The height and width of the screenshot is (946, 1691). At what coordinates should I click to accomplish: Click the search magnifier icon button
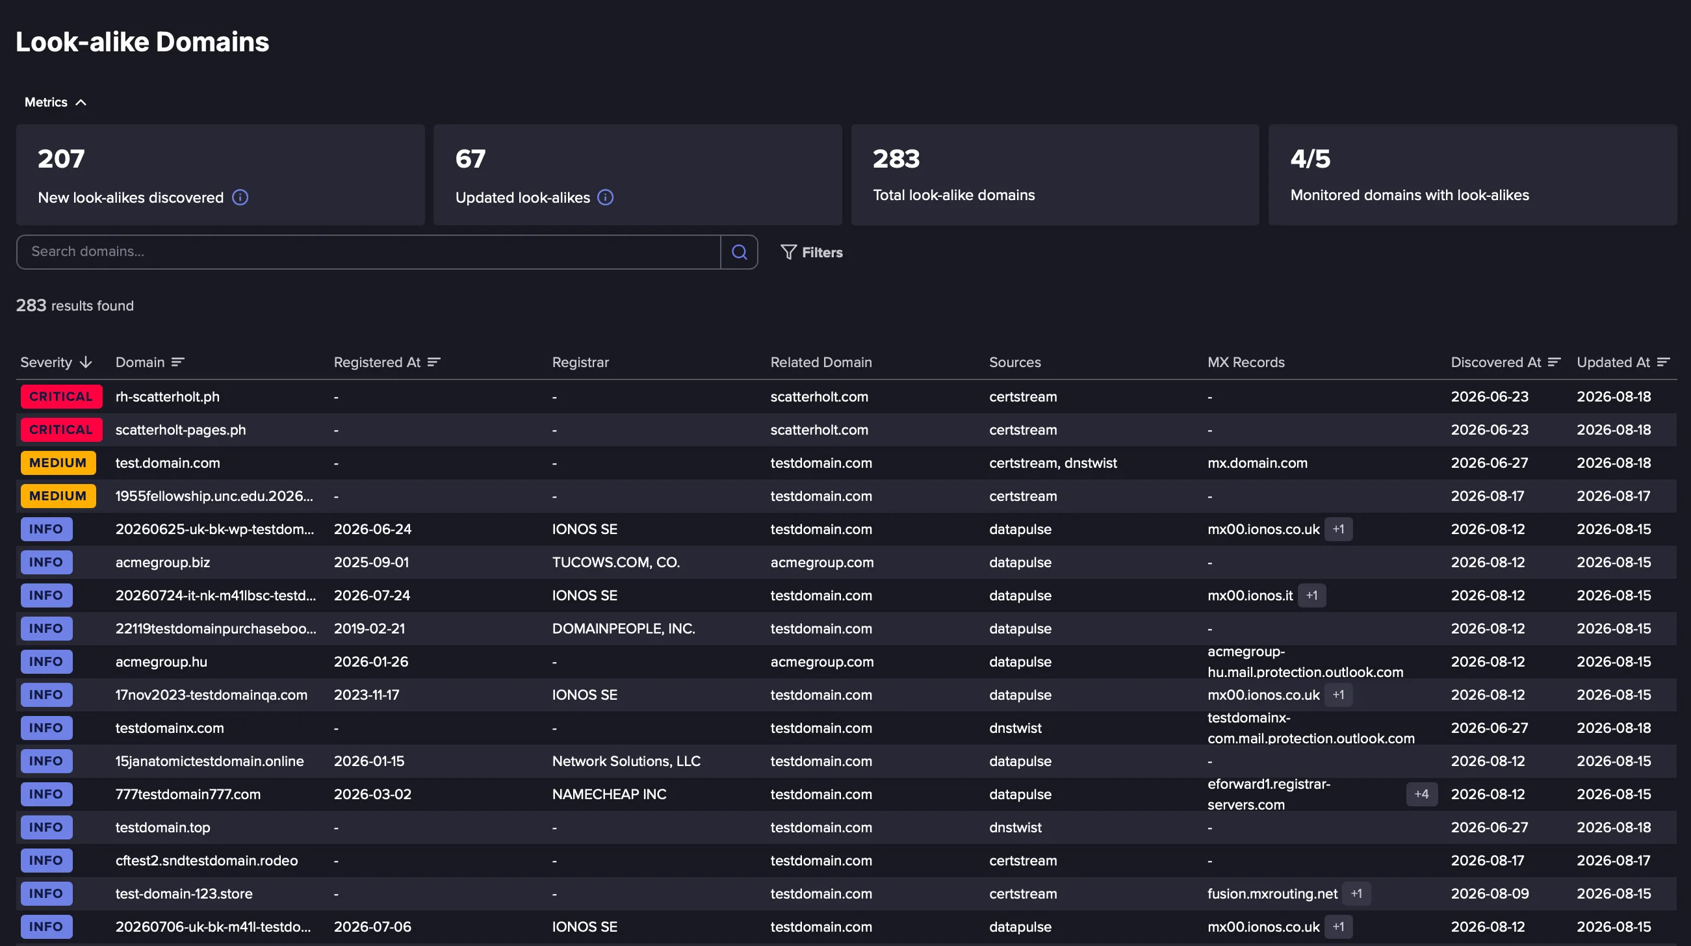(739, 252)
